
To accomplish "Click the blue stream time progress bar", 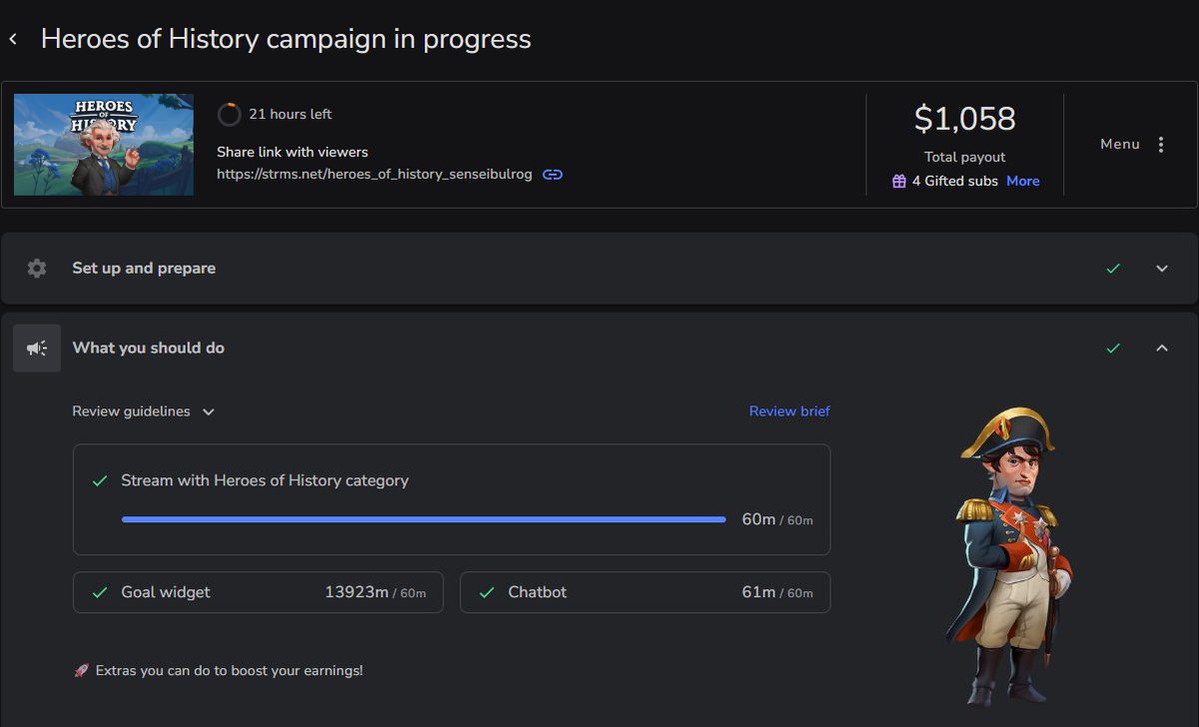I will click(x=424, y=519).
